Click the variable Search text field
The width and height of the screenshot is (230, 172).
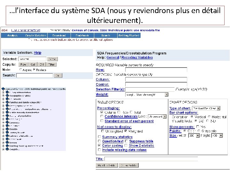pyautogui.click(x=34, y=75)
